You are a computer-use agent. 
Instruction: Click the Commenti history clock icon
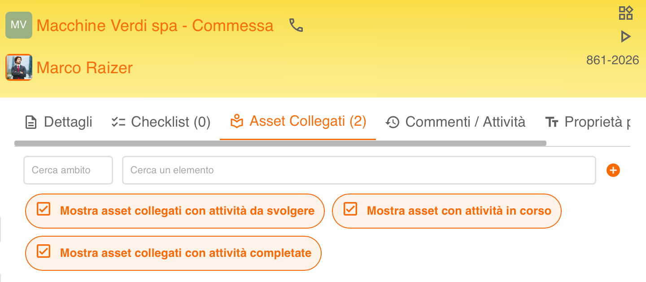click(x=393, y=122)
